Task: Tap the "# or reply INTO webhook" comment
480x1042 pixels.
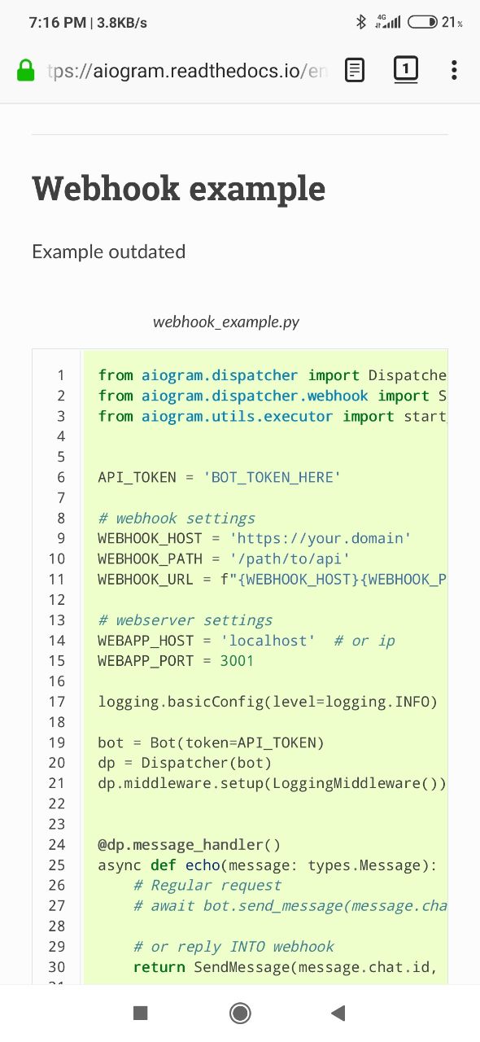Action: [233, 946]
